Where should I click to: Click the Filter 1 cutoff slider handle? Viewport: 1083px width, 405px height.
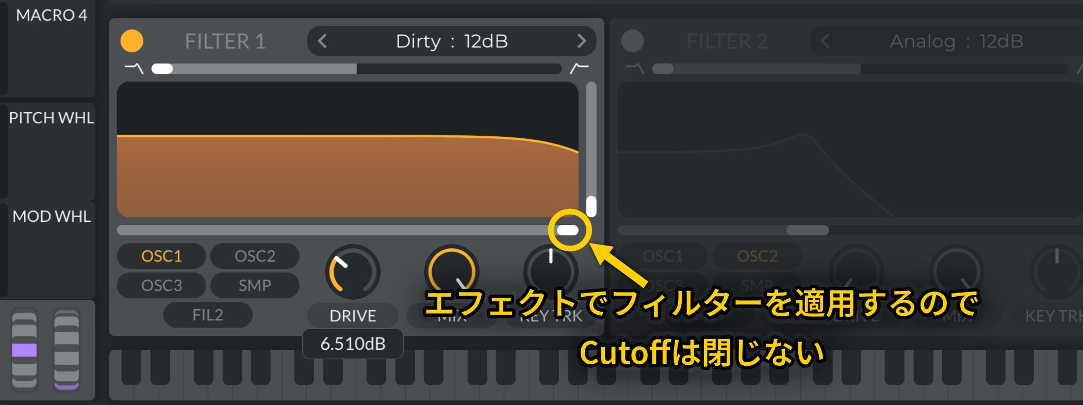[568, 230]
